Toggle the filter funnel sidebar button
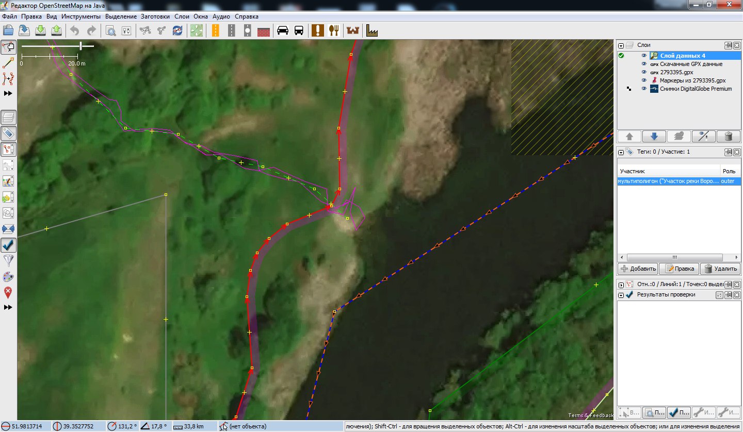The image size is (743, 432). pos(8,261)
